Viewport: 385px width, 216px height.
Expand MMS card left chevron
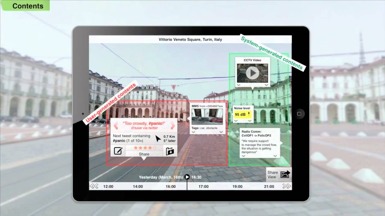[x=193, y=132]
